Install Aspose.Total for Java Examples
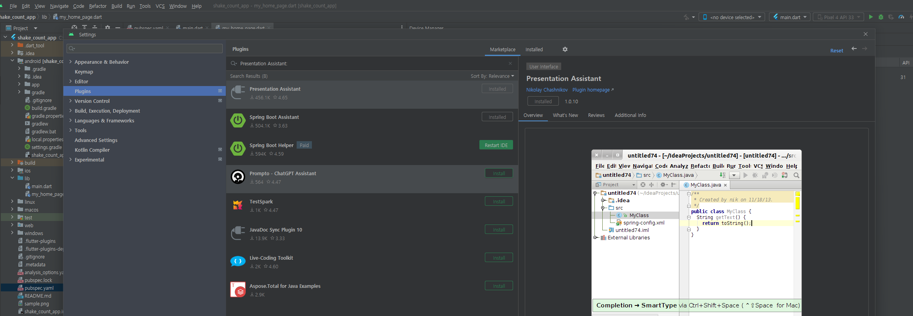913x316 pixels. pos(499,286)
